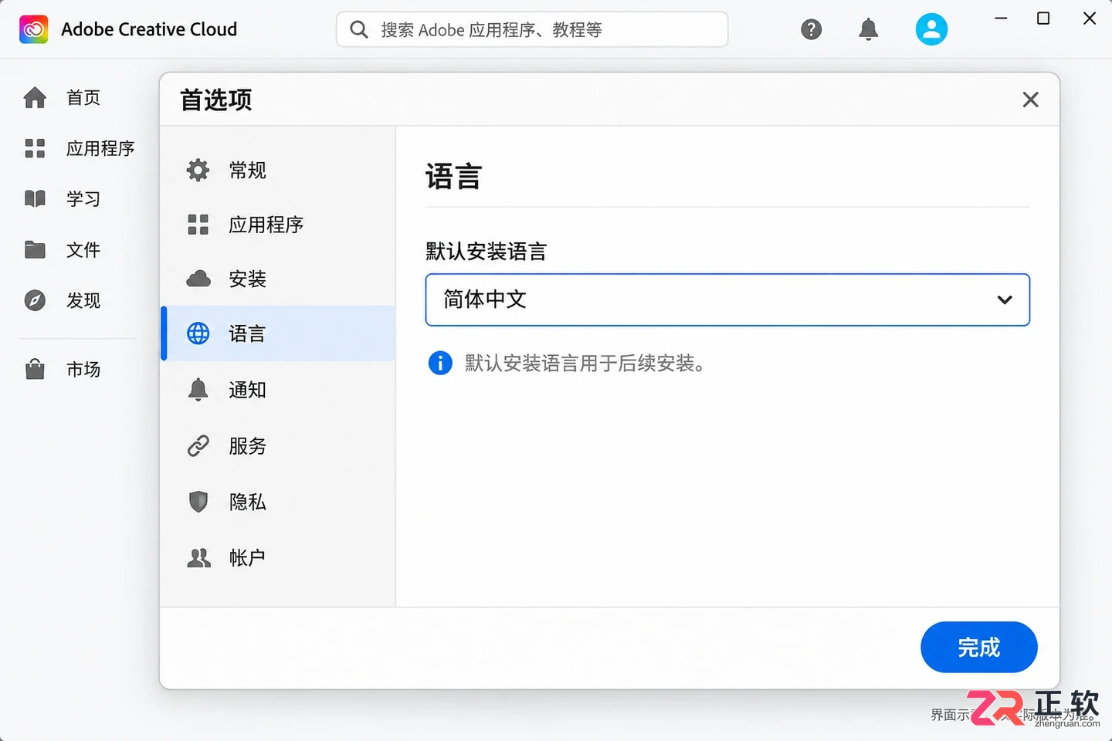Image resolution: width=1112 pixels, height=741 pixels.
Task: Click the 应用程序 grid icon in main sidebar
Action: click(x=35, y=148)
